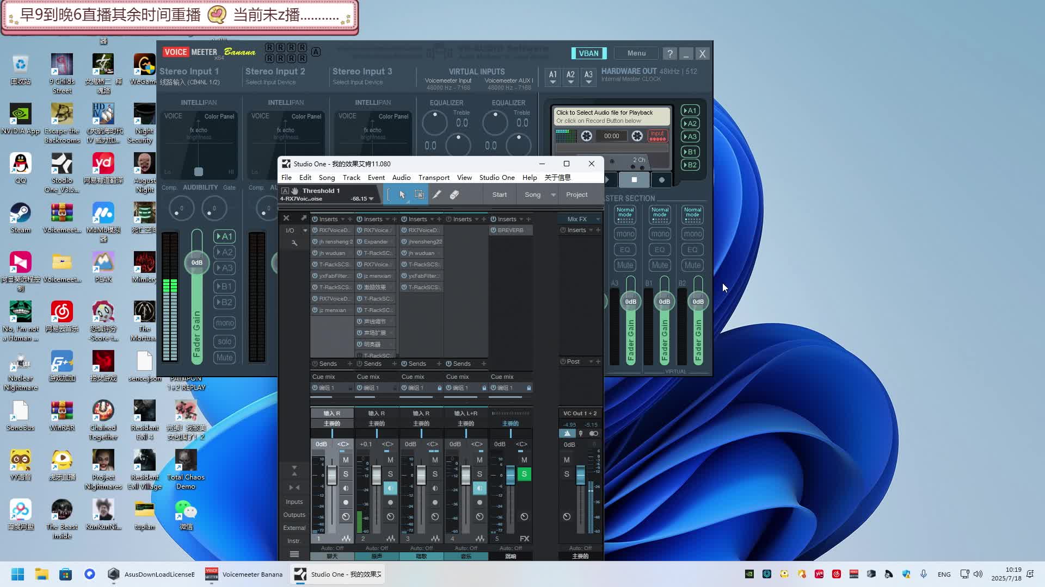This screenshot has height=587, width=1045.
Task: Switch to the Project page
Action: [576, 195]
